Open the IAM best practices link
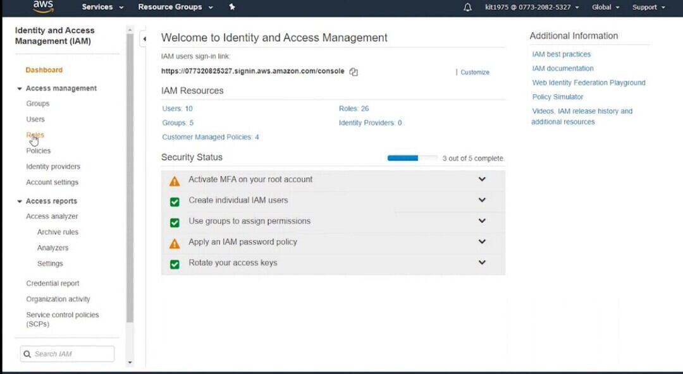 [561, 54]
